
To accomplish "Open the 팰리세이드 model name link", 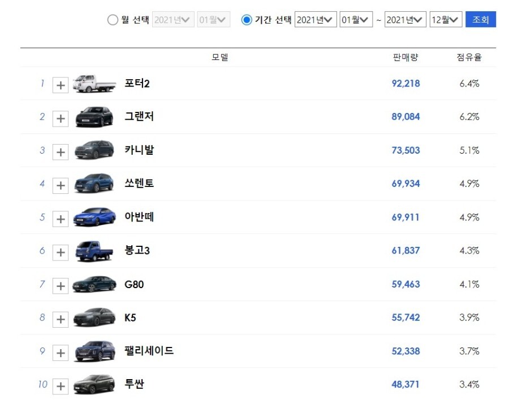I will [x=149, y=351].
